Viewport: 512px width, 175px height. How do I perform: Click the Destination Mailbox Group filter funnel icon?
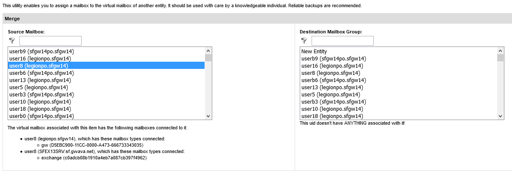(x=304, y=41)
